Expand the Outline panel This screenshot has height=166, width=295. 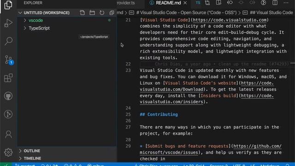67,151
